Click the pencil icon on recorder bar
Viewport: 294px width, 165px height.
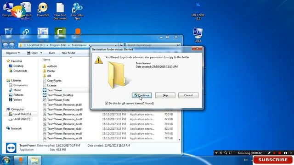click(x=269, y=153)
